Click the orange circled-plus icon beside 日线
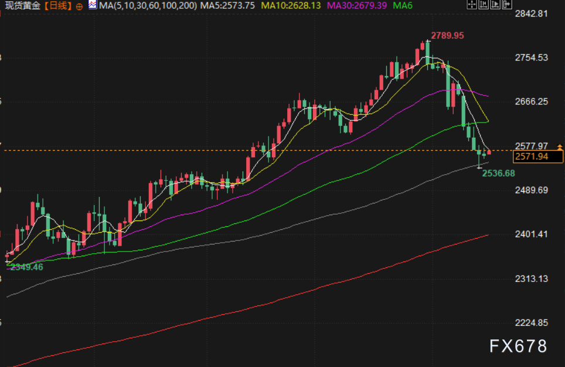The width and height of the screenshot is (565, 367). point(79,6)
